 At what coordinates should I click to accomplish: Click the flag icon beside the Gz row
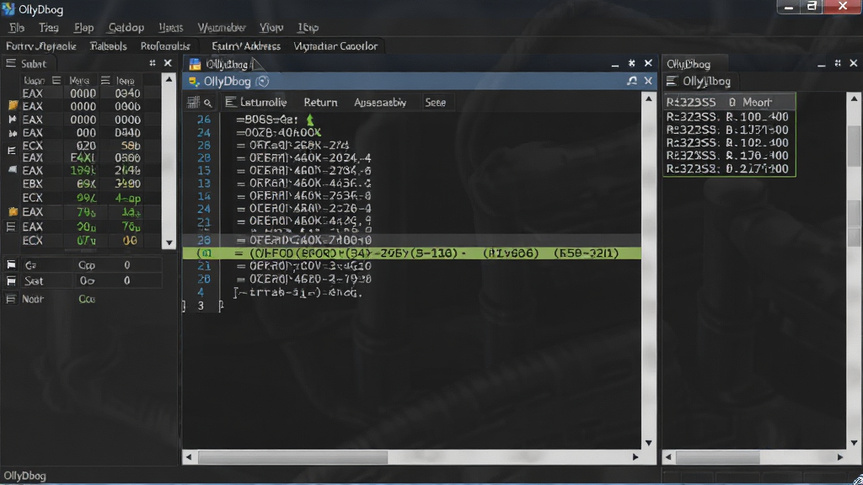[11, 265]
